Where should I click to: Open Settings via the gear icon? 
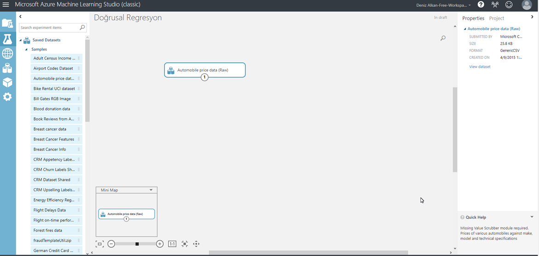(x=7, y=97)
